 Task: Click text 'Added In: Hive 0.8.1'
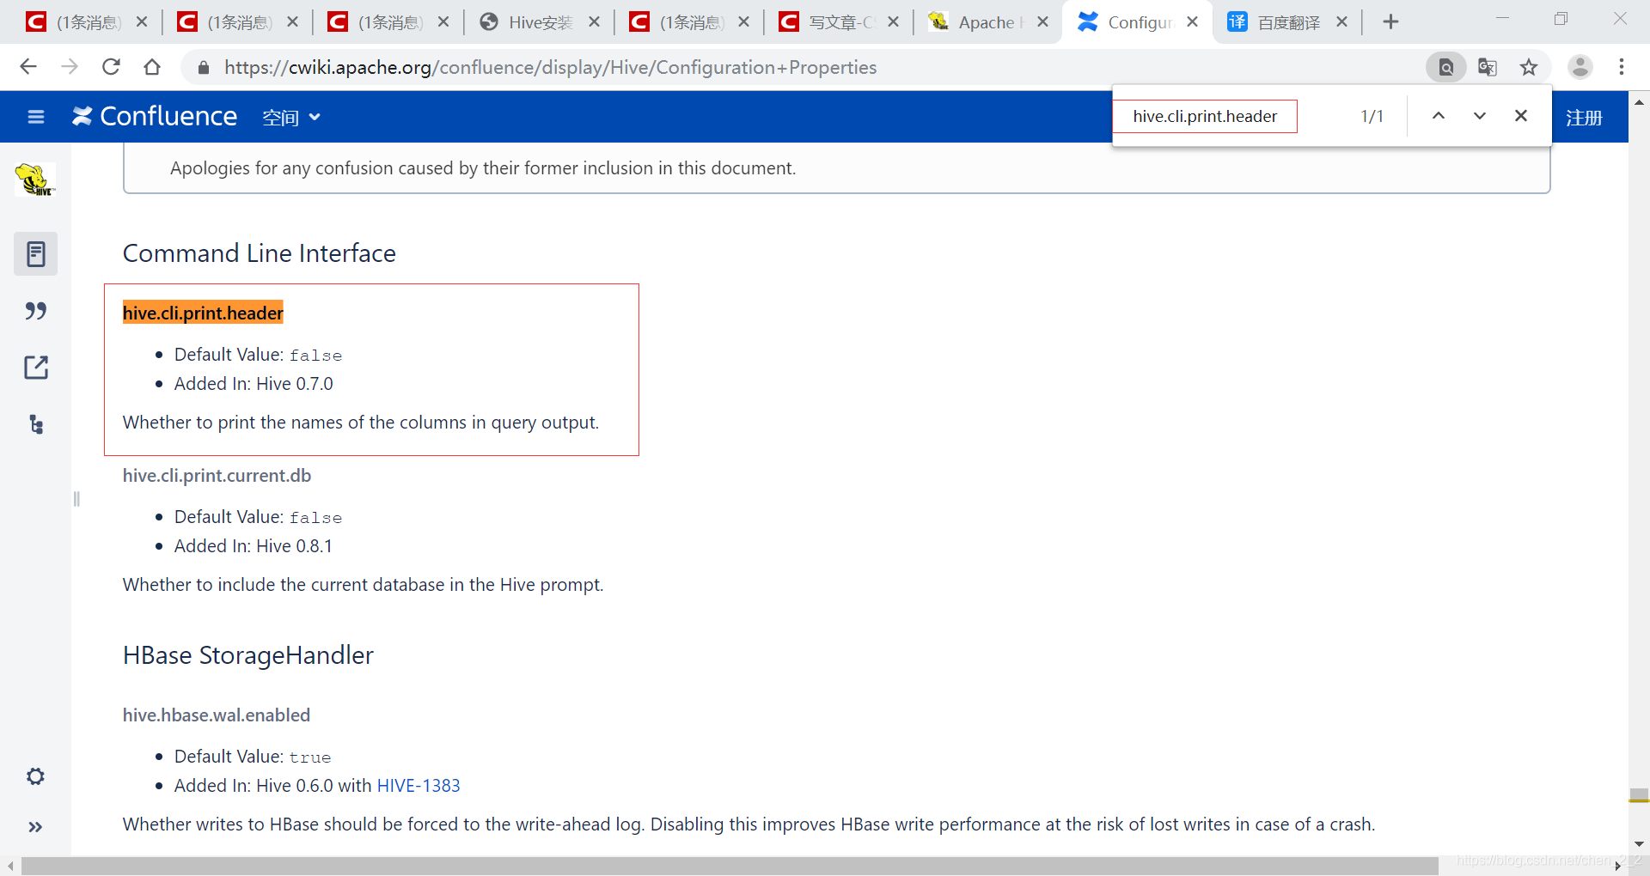pos(254,546)
